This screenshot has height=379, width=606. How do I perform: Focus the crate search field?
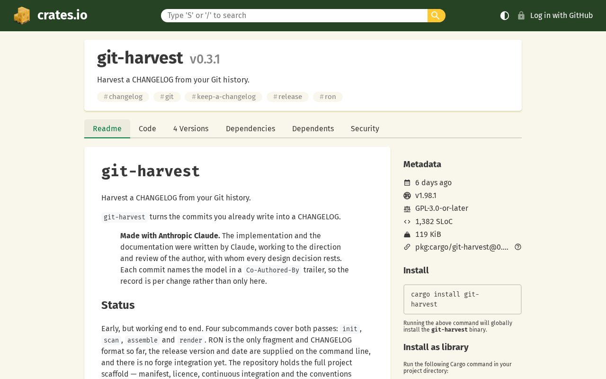tap(294, 16)
